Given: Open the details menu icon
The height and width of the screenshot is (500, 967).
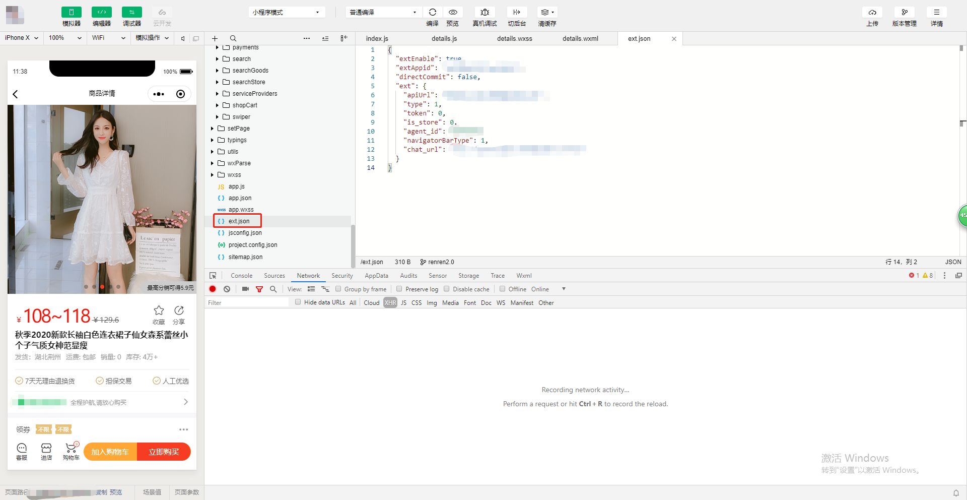Looking at the screenshot, I should point(937,12).
